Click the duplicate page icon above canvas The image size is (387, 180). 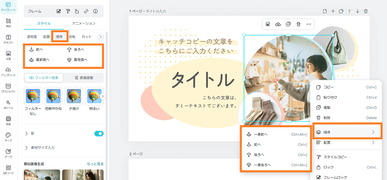tap(341, 11)
